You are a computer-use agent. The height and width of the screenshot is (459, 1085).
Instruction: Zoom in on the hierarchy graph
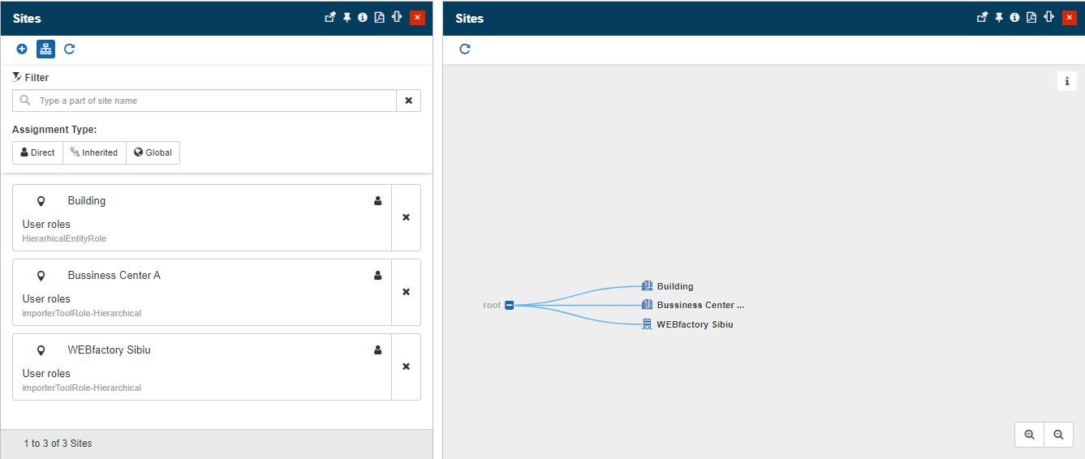[x=1029, y=435]
